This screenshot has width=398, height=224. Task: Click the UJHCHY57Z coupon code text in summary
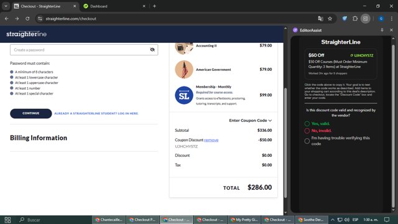point(187,147)
